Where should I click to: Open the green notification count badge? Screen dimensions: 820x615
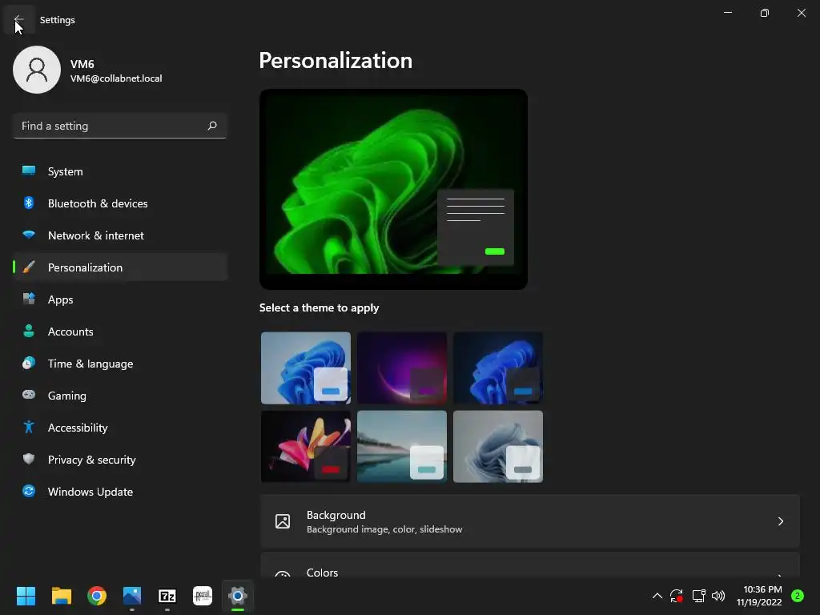[x=798, y=596]
